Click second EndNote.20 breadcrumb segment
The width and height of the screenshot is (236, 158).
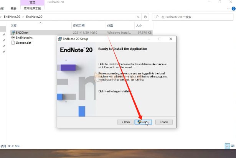(34, 17)
